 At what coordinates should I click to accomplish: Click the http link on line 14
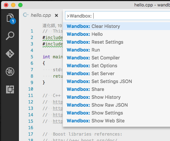[x=58, y=115]
